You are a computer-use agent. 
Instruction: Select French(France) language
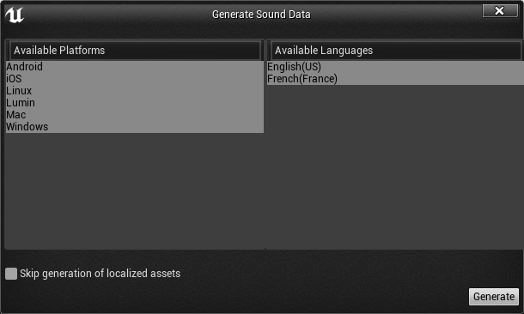coord(395,79)
